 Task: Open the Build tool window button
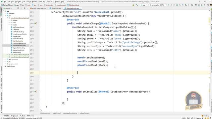(x=23, y=116)
